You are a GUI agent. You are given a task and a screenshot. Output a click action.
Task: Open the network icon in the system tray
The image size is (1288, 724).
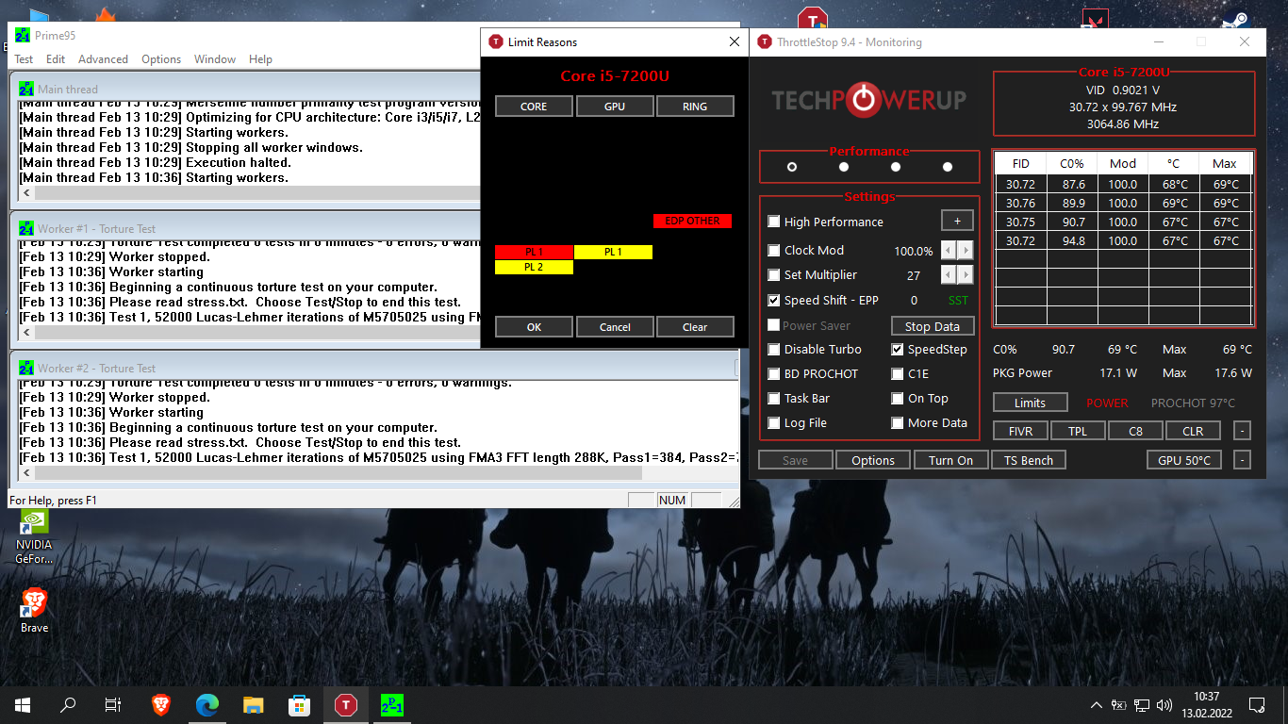pyautogui.click(x=1142, y=704)
